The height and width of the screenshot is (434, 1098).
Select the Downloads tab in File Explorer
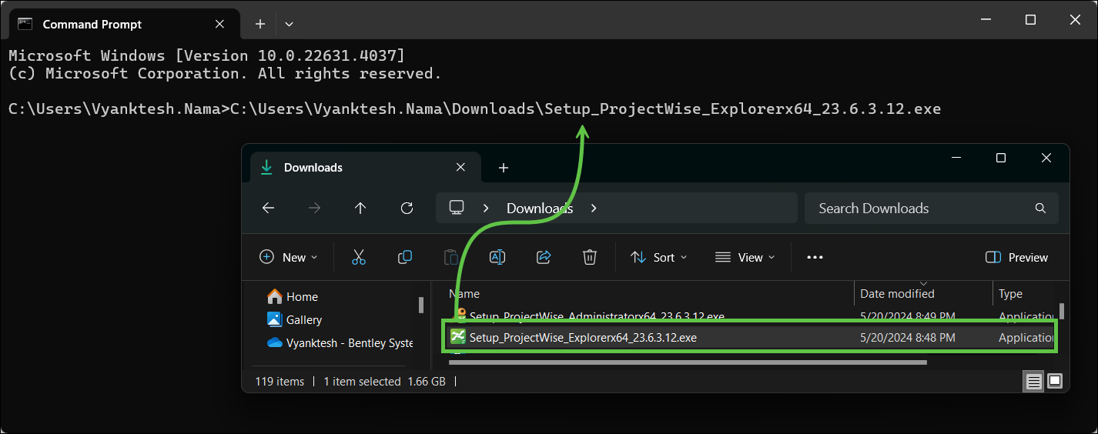click(363, 167)
